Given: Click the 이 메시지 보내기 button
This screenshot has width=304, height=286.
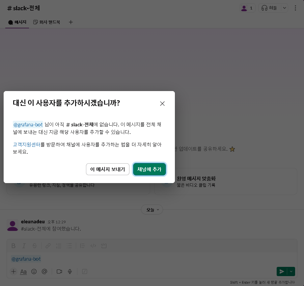Looking at the screenshot, I should [x=108, y=169].
